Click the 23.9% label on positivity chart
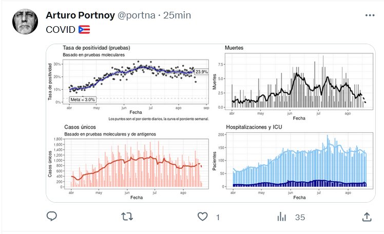The image size is (384, 234). (x=201, y=72)
